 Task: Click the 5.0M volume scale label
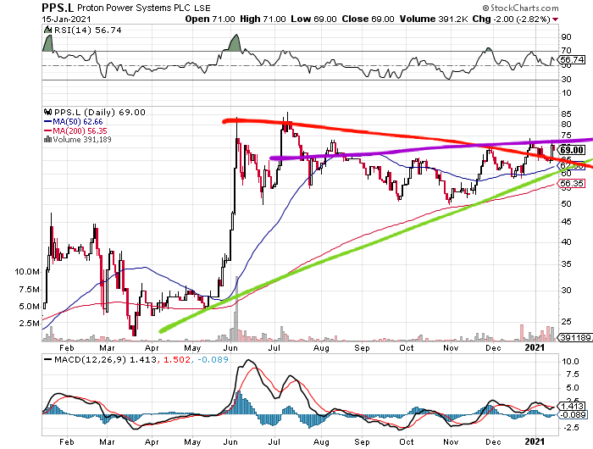(30, 307)
